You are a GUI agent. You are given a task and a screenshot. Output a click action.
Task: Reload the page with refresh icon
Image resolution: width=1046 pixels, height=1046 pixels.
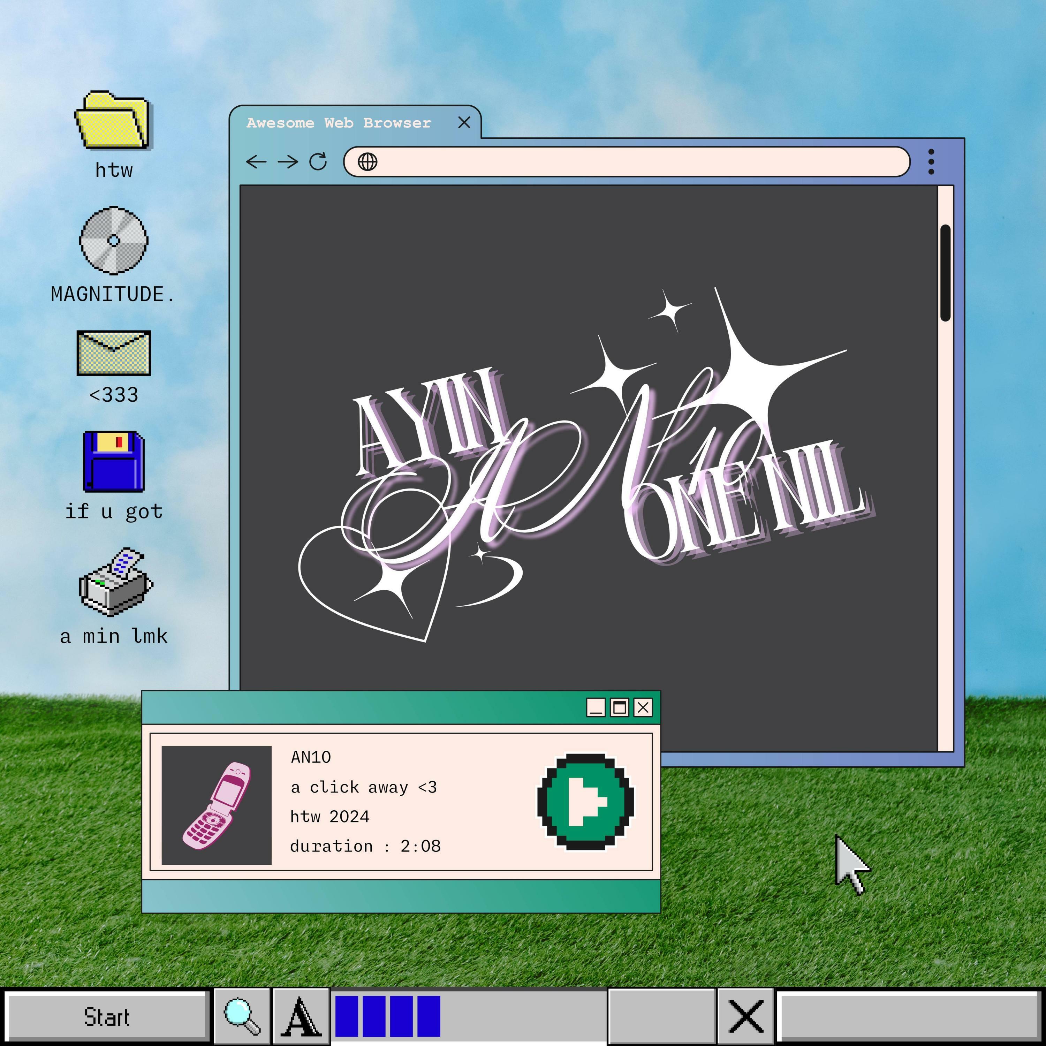click(x=318, y=161)
